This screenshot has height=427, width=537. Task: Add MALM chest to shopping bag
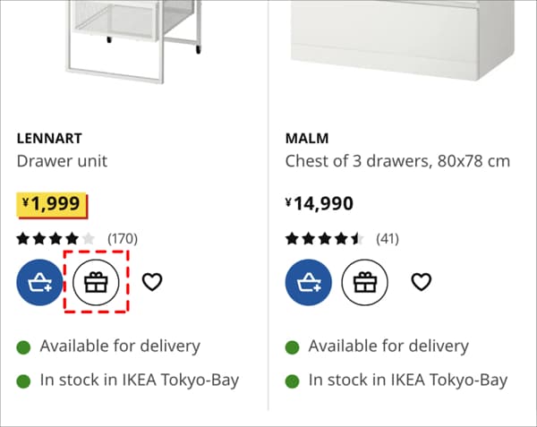point(308,283)
